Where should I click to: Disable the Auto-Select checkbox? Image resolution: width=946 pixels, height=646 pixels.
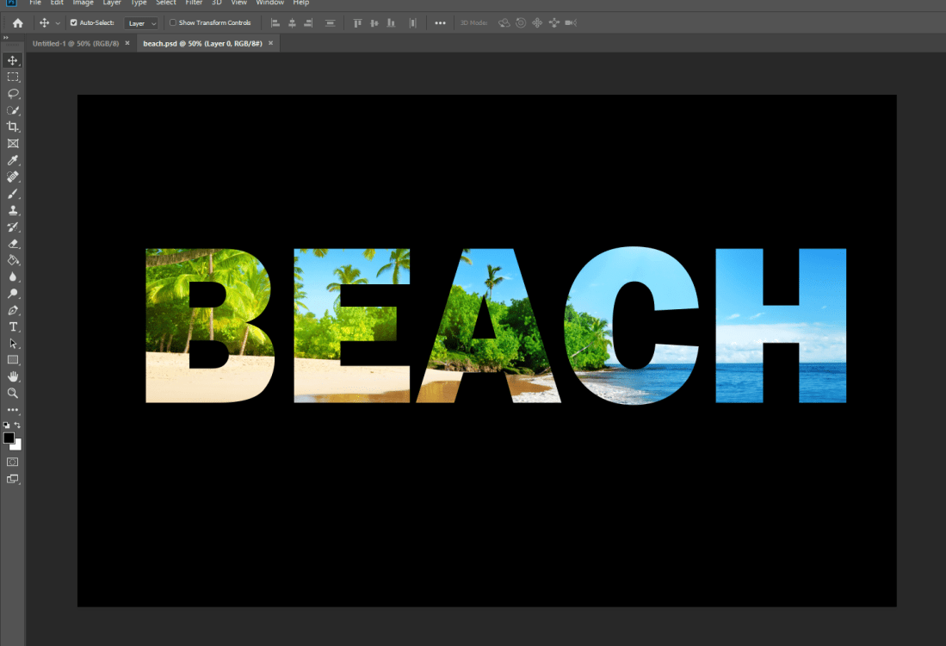pyautogui.click(x=73, y=23)
